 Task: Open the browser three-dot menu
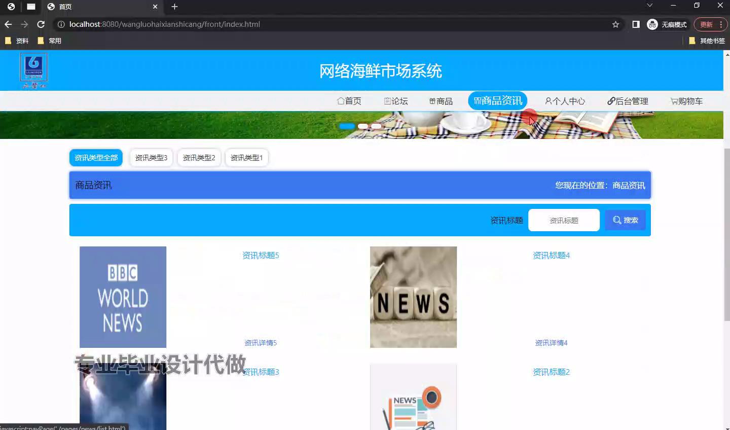point(721,24)
